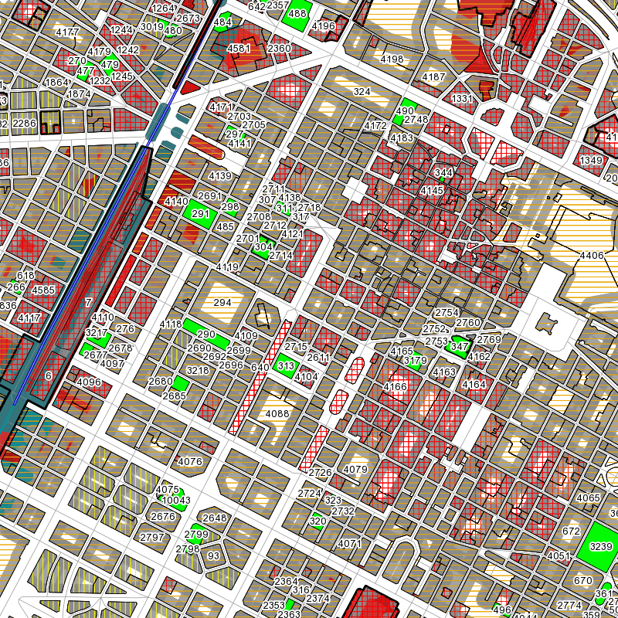Image resolution: width=618 pixels, height=618 pixels.
Task: Click parcel label 4177
Action: click(67, 32)
